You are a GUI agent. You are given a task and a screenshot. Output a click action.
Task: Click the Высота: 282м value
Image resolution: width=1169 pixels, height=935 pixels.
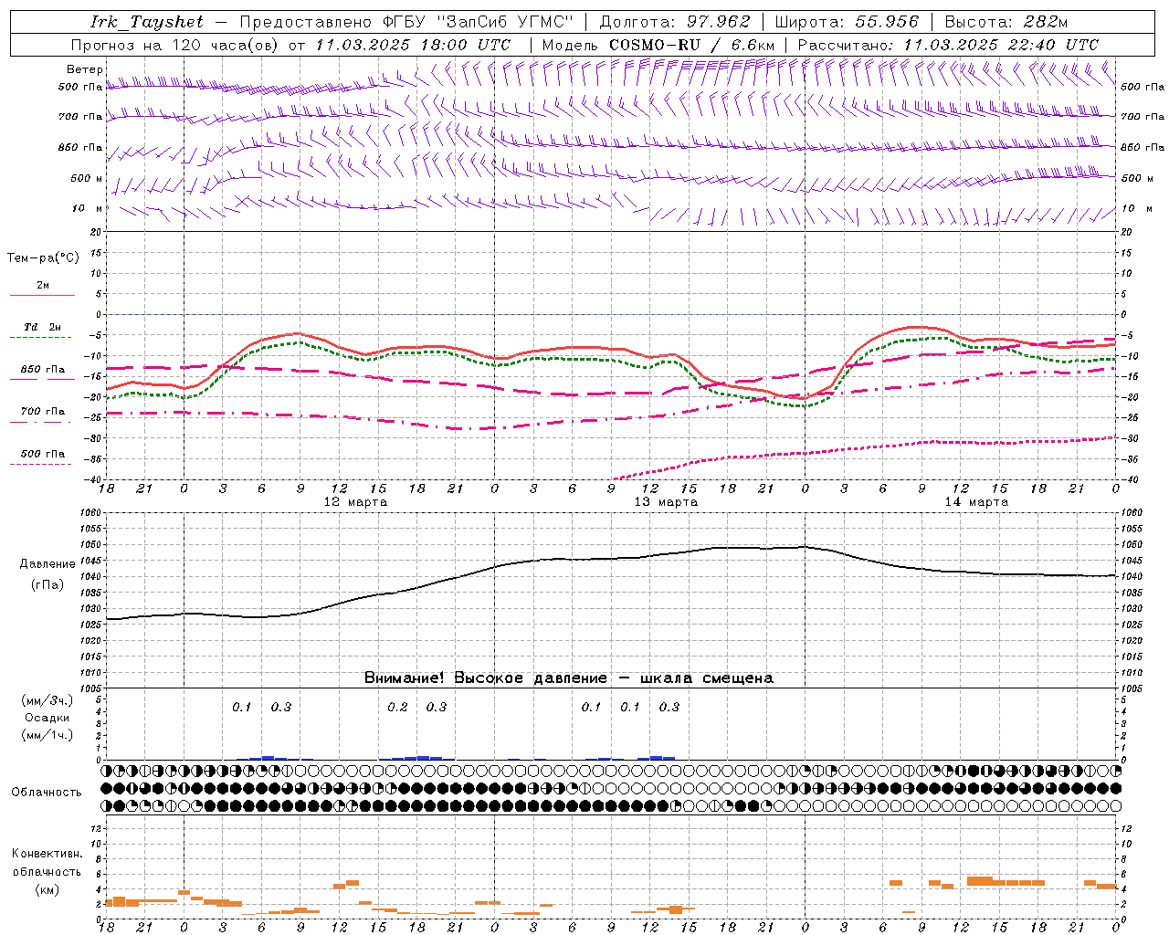[1006, 22]
